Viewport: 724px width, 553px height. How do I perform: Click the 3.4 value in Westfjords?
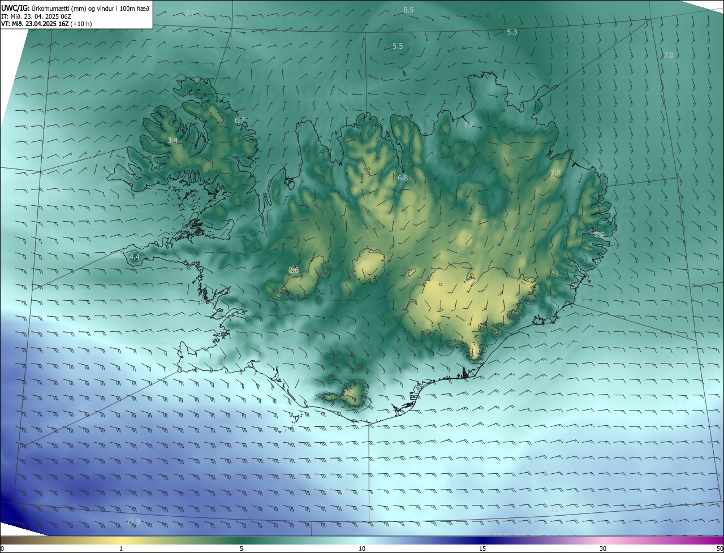tap(173, 140)
